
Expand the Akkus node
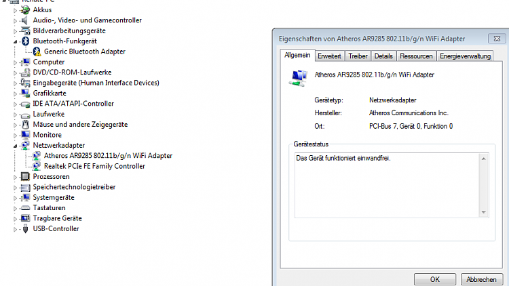pyautogui.click(x=15, y=10)
